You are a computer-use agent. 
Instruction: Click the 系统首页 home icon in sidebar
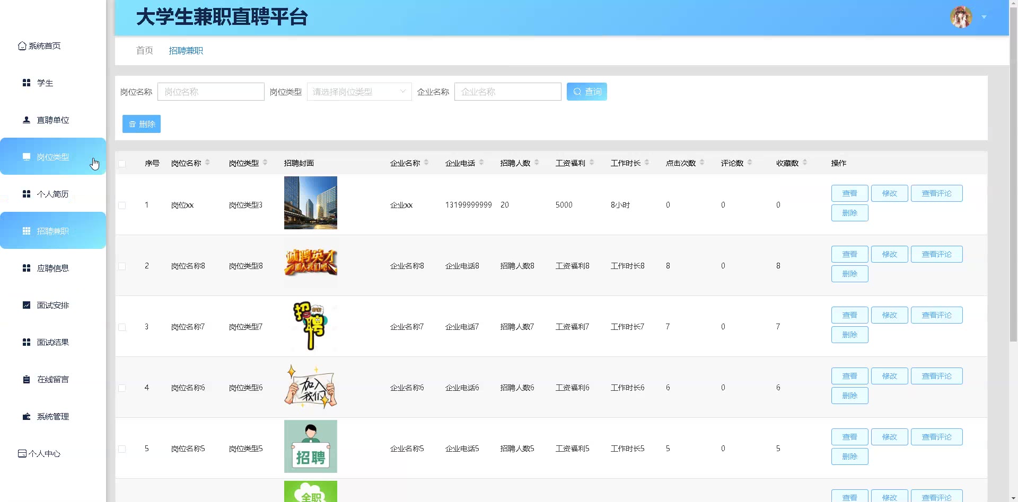point(22,46)
